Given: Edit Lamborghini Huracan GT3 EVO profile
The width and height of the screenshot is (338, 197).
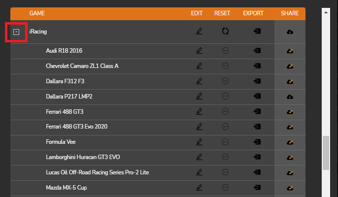Looking at the screenshot, I should (x=199, y=157).
